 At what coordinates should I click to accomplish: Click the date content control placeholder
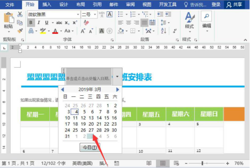point(88,77)
